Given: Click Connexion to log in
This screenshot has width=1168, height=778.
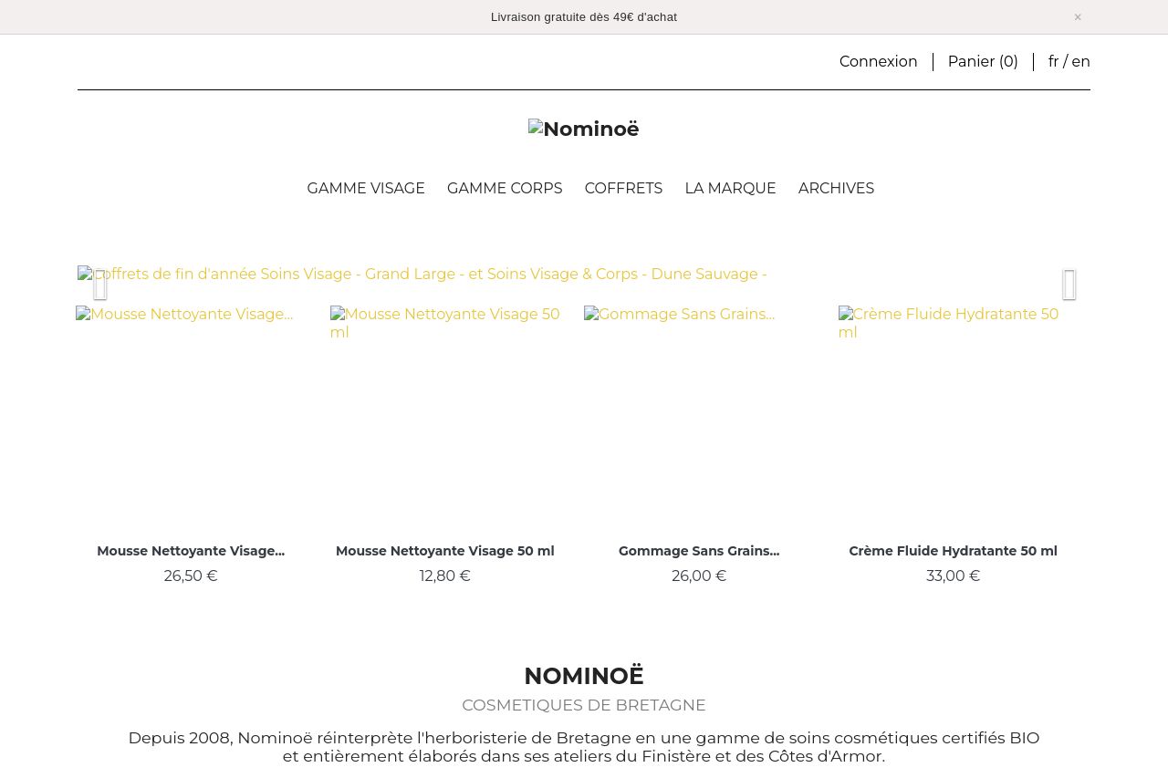Looking at the screenshot, I should click(x=878, y=61).
